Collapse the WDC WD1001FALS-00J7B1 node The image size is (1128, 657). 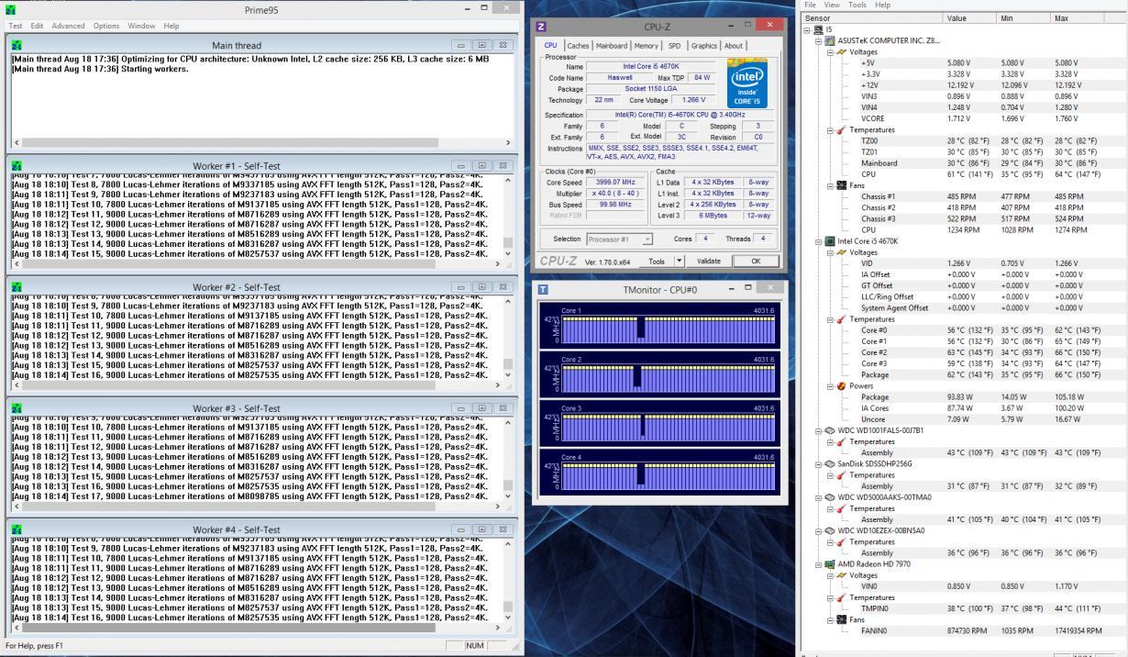pos(818,429)
